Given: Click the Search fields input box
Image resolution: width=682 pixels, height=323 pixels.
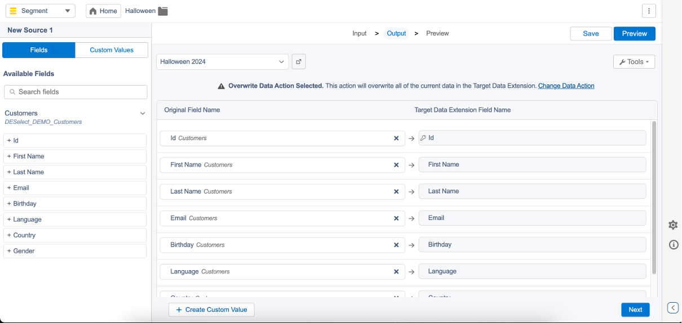Looking at the screenshot, I should pos(76,92).
